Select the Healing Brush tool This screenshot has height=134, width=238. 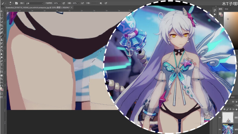pos(2,32)
